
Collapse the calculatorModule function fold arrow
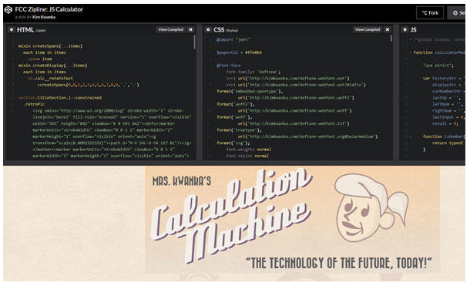point(411,52)
